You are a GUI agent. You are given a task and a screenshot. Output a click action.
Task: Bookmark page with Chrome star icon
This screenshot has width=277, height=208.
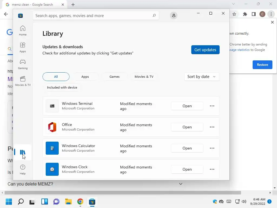[234, 14]
